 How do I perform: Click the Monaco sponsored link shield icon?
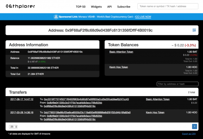[56, 17]
